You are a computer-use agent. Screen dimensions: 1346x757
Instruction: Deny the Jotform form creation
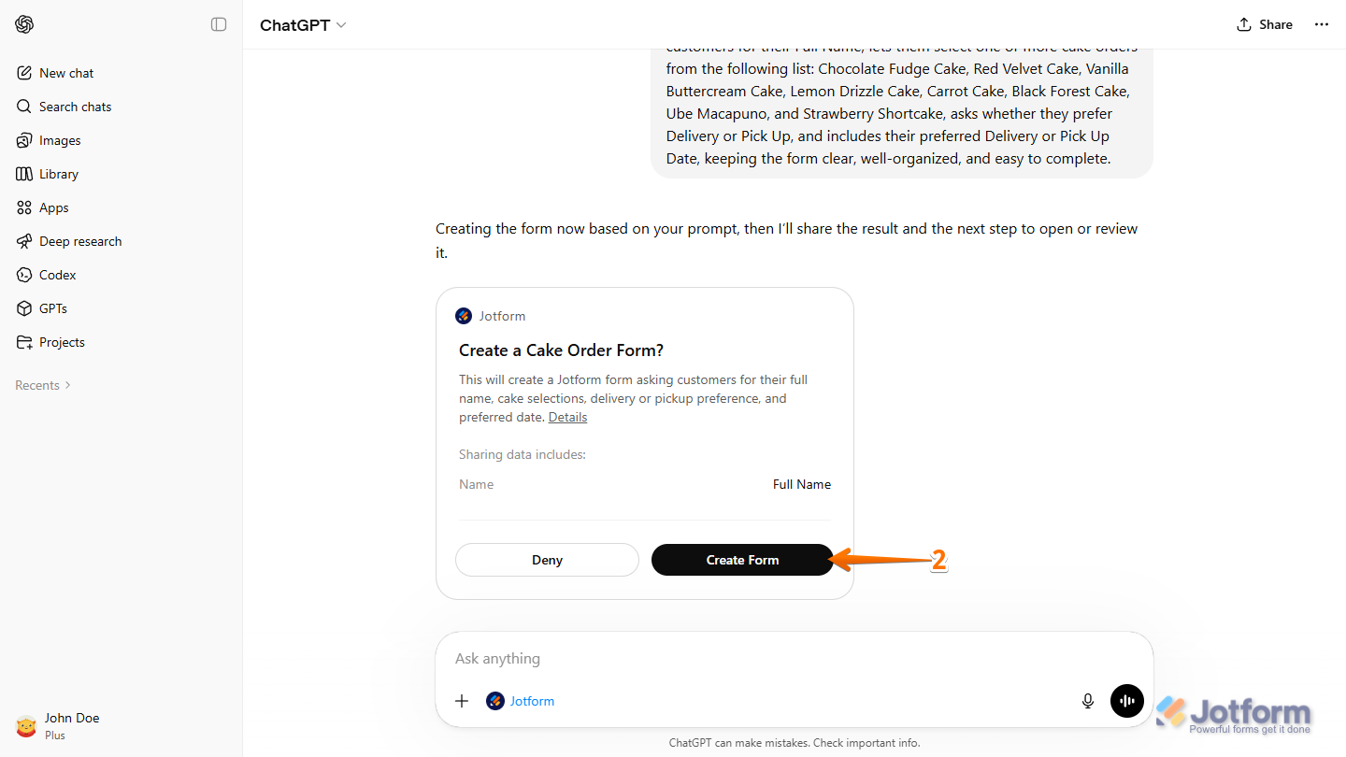547,559
